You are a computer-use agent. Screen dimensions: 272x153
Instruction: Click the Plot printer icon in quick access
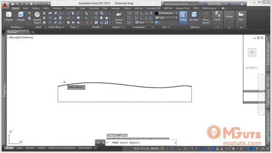click(x=31, y=4)
